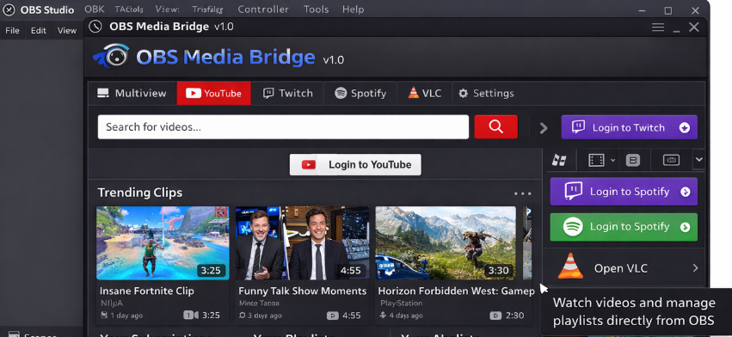732x337 pixels.
Task: Click the PlayStation channel name
Action: pyautogui.click(x=402, y=303)
